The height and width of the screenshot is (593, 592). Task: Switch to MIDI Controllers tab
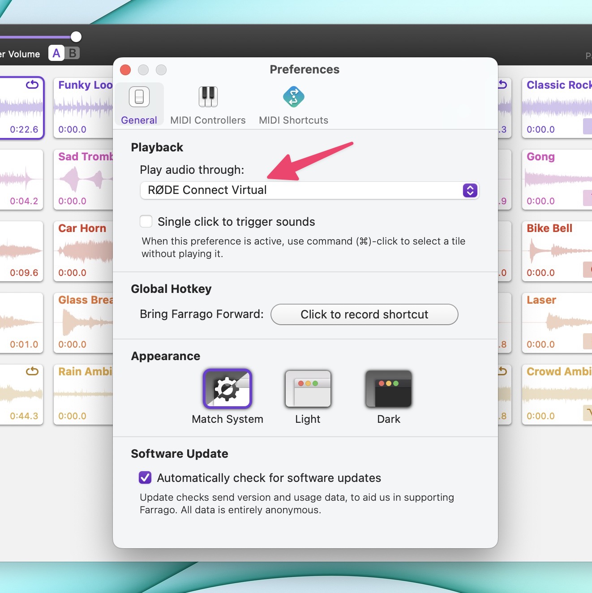(208, 105)
